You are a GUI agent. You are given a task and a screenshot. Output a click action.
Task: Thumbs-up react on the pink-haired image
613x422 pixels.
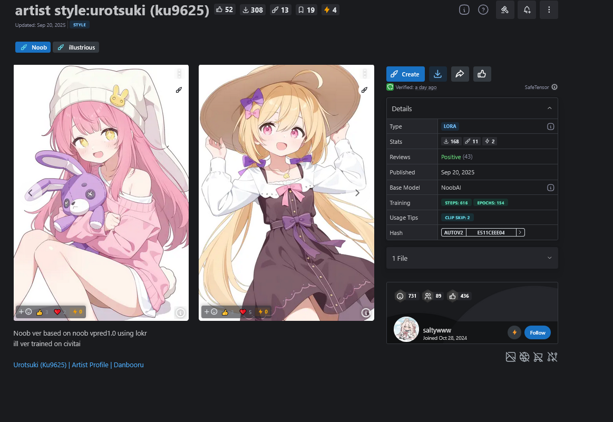point(42,312)
